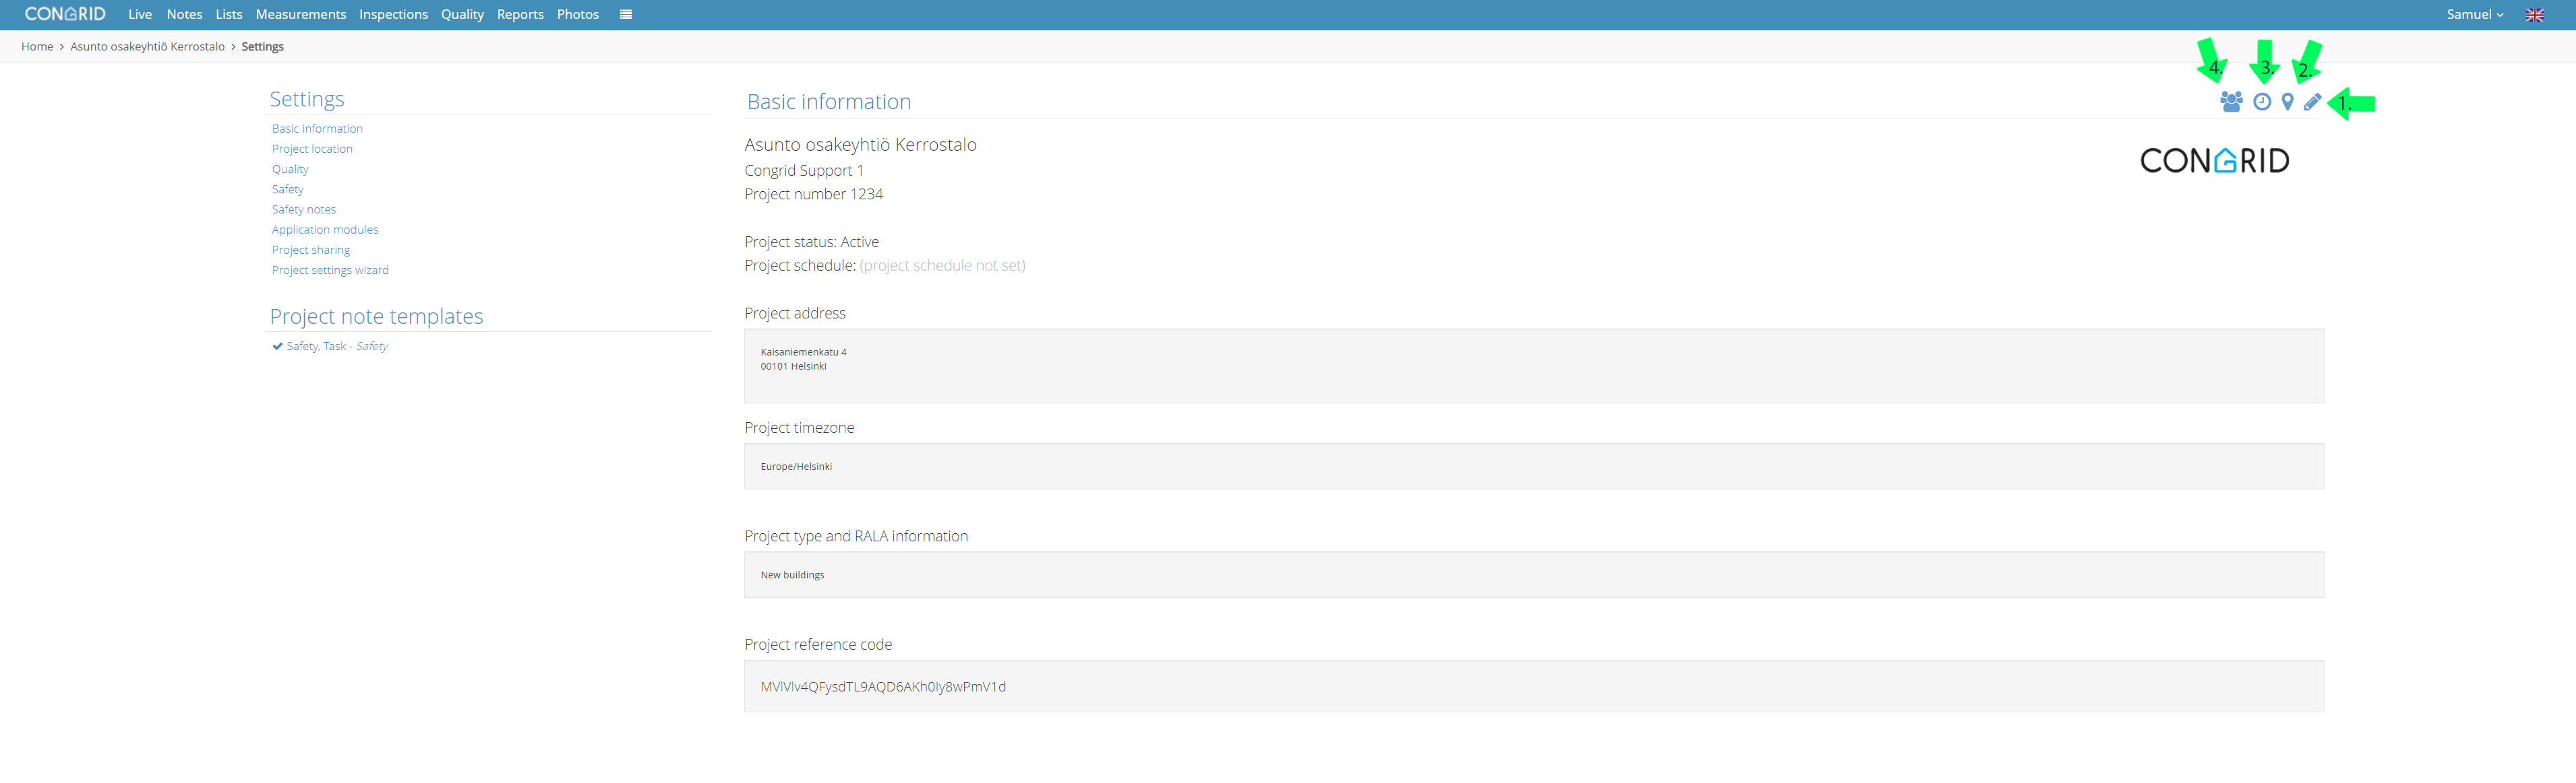This screenshot has width=2576, height=783.
Task: Click the clock icon for project history
Action: (2262, 101)
